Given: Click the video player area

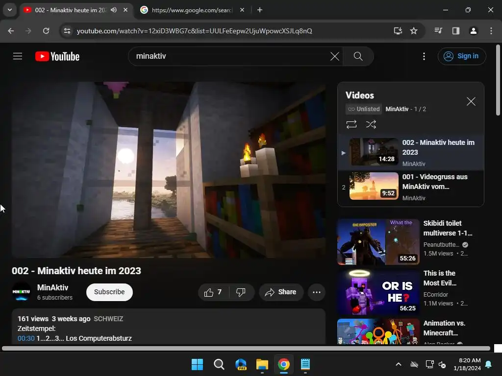Looking at the screenshot, I should click(169, 170).
